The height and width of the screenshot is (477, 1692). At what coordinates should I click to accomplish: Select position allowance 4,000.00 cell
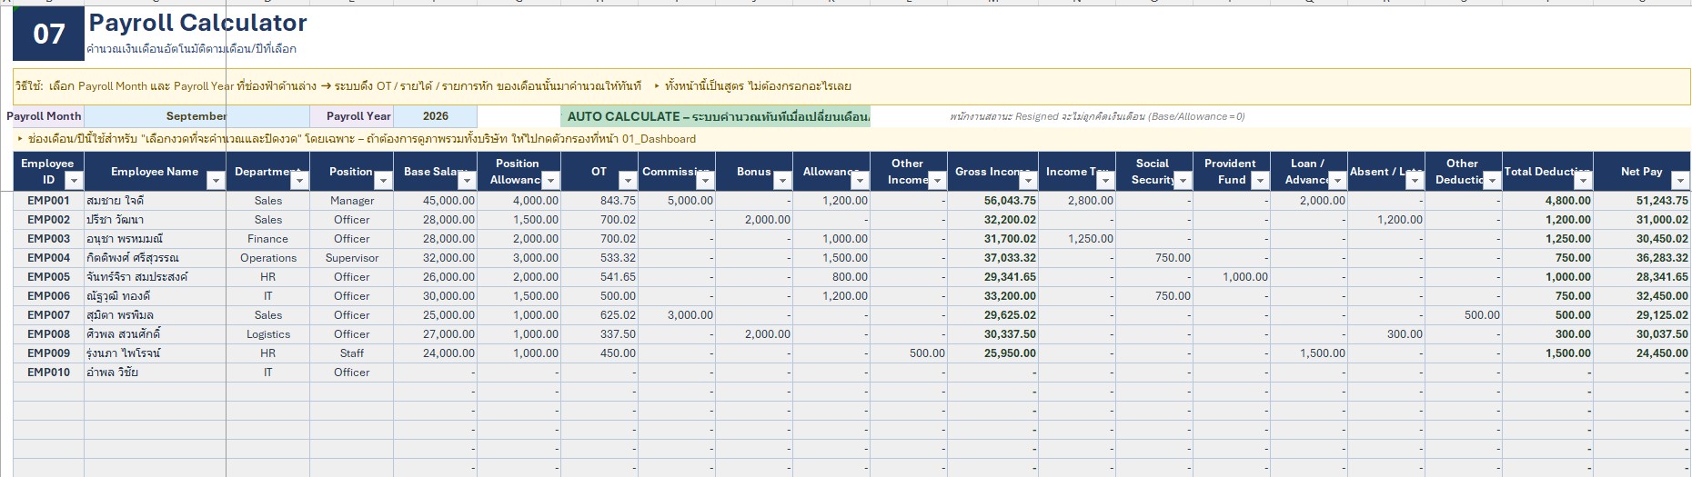tap(519, 201)
